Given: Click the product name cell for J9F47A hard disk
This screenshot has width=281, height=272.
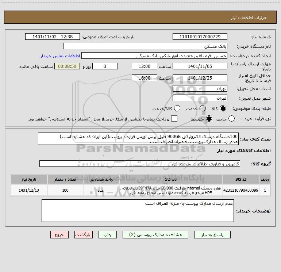Looking at the screenshot, I should click(171, 190).
